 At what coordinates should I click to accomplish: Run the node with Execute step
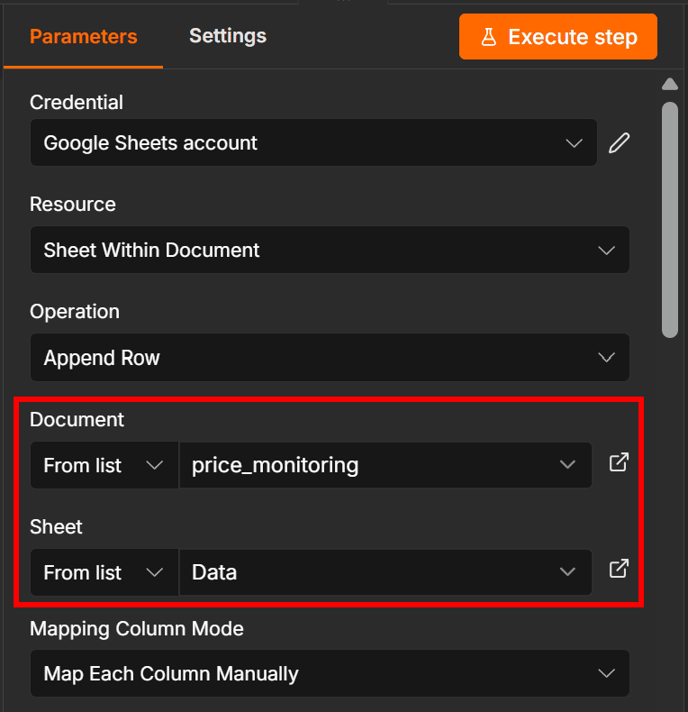558,36
